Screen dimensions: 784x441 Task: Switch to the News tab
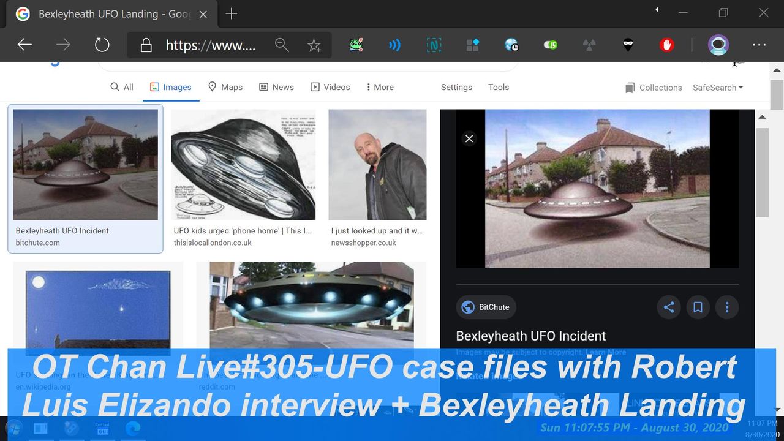pyautogui.click(x=276, y=87)
